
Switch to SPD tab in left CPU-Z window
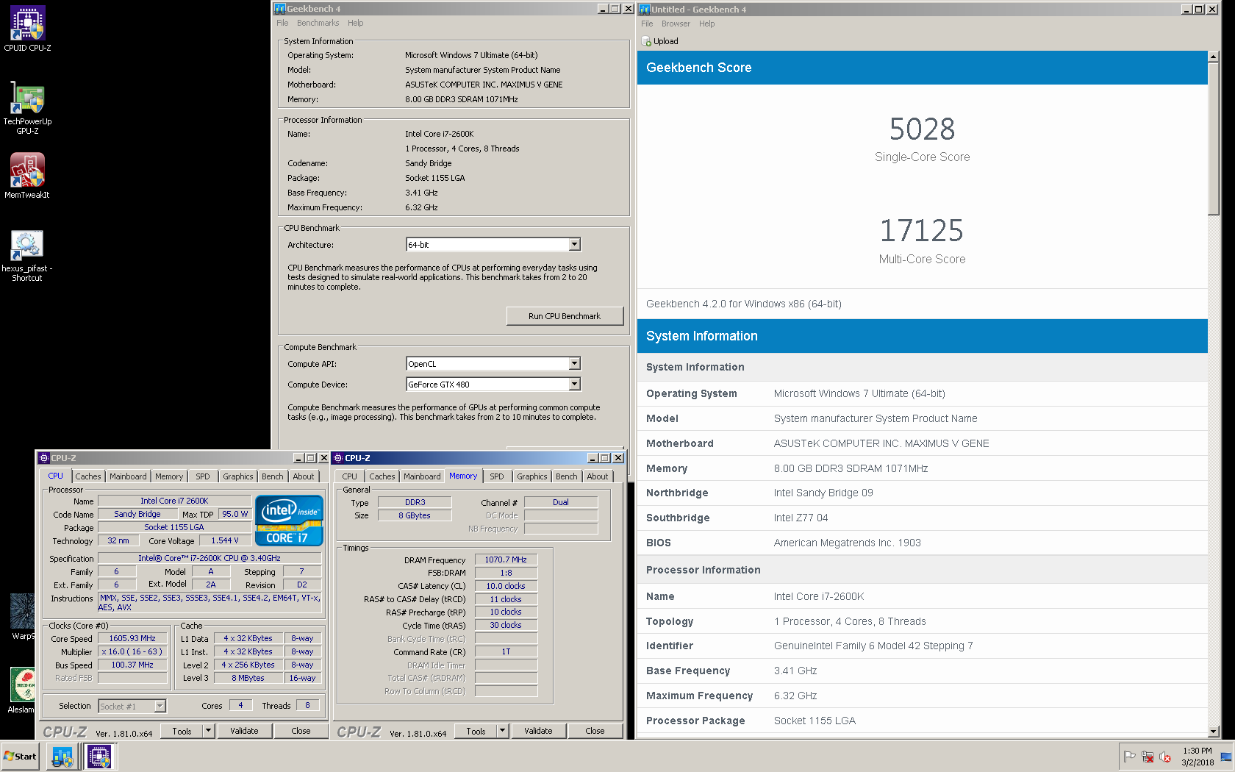[203, 476]
